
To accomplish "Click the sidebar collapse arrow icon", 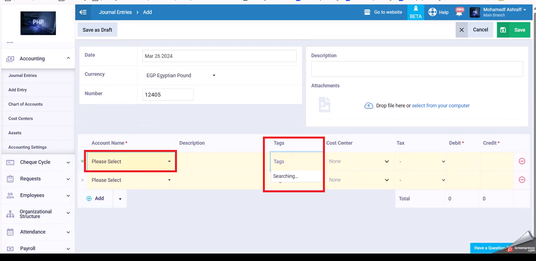I will 83,12.
